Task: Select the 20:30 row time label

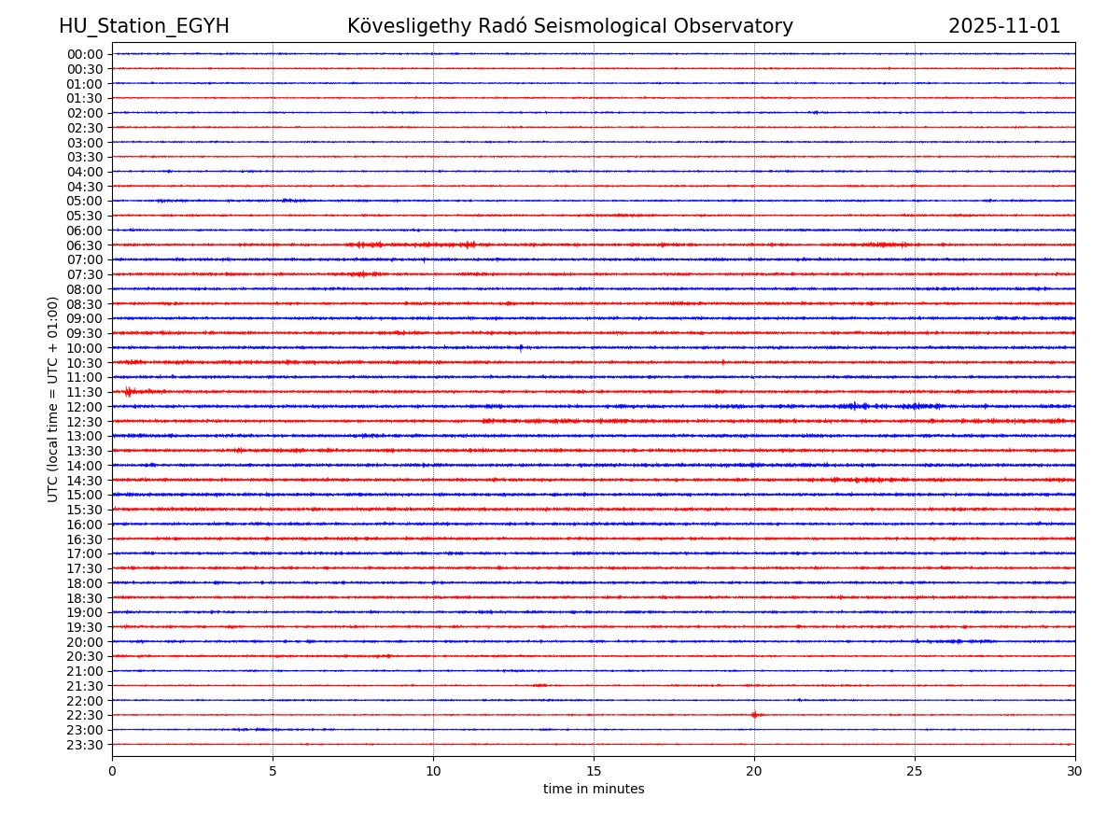Action: 84,656
